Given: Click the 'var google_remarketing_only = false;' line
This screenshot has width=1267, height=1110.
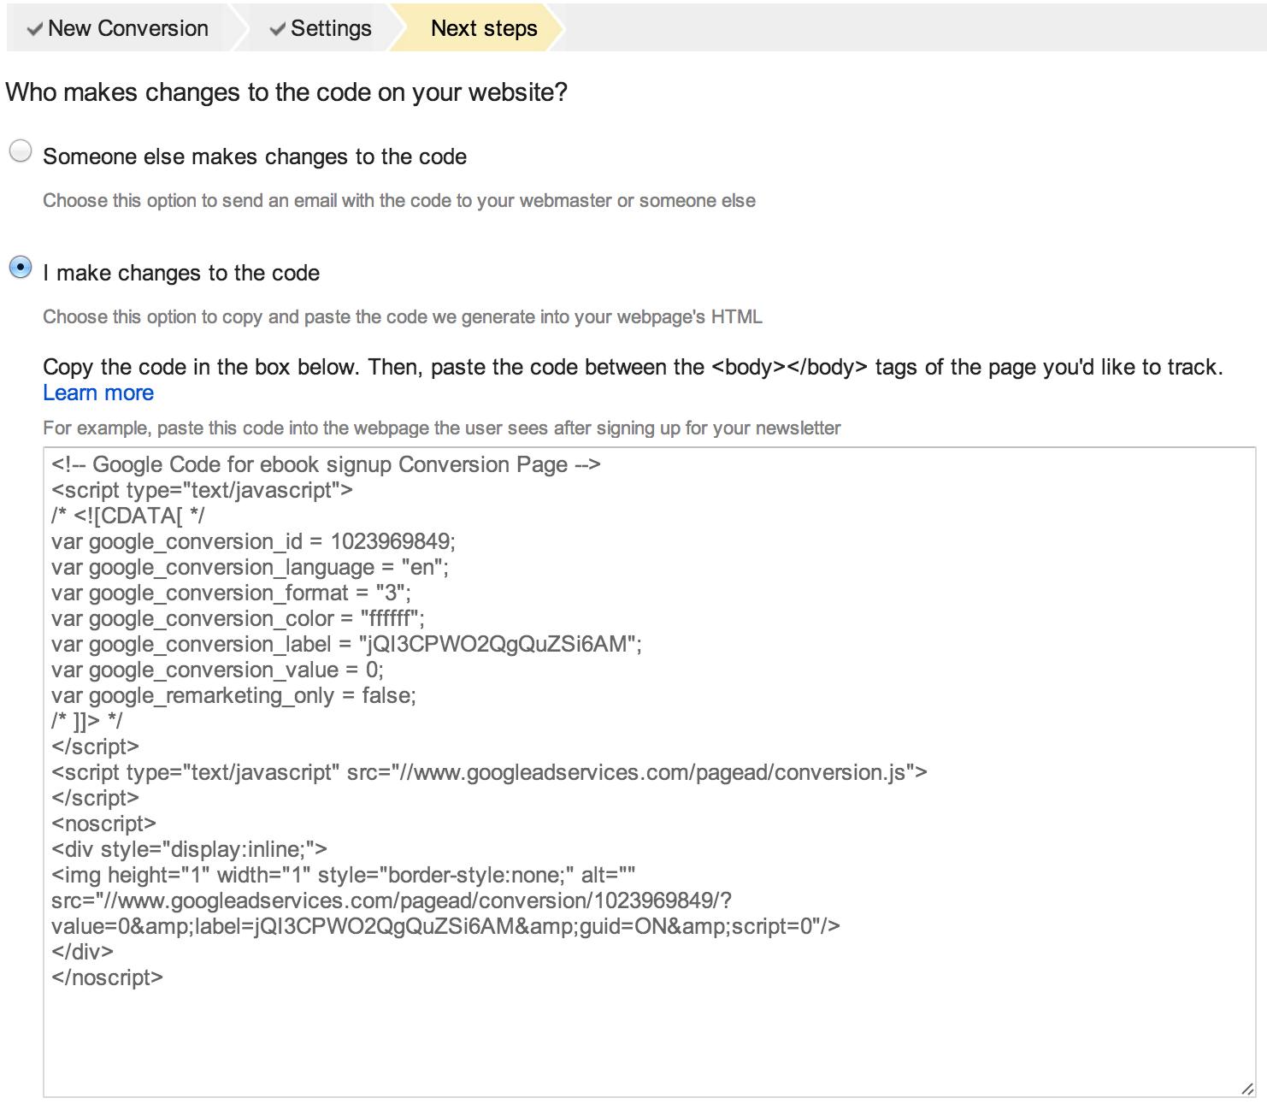Looking at the screenshot, I should (x=233, y=696).
